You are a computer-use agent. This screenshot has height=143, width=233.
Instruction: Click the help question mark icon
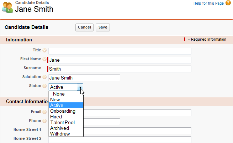pos(228,3)
